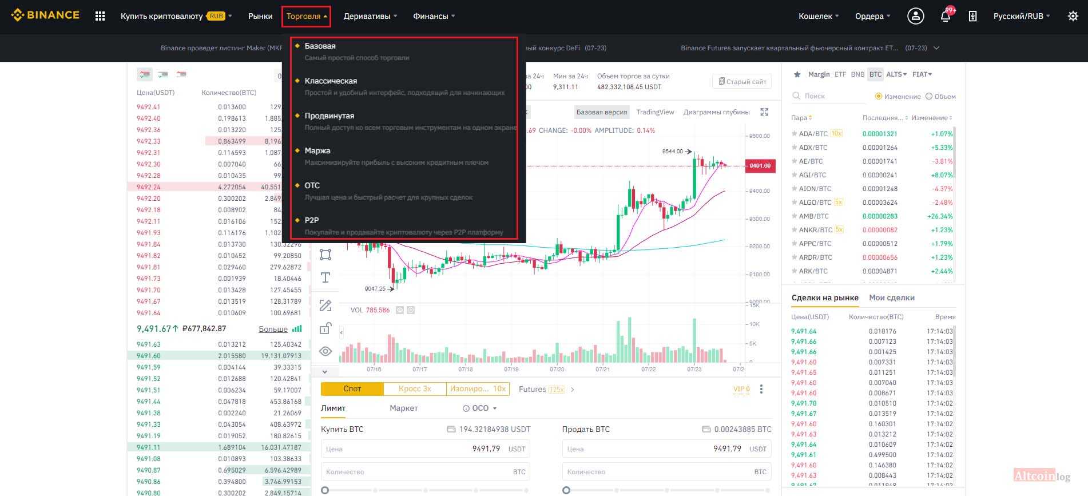
Task: Click the BTC wallet balance icon
Action: (706, 429)
